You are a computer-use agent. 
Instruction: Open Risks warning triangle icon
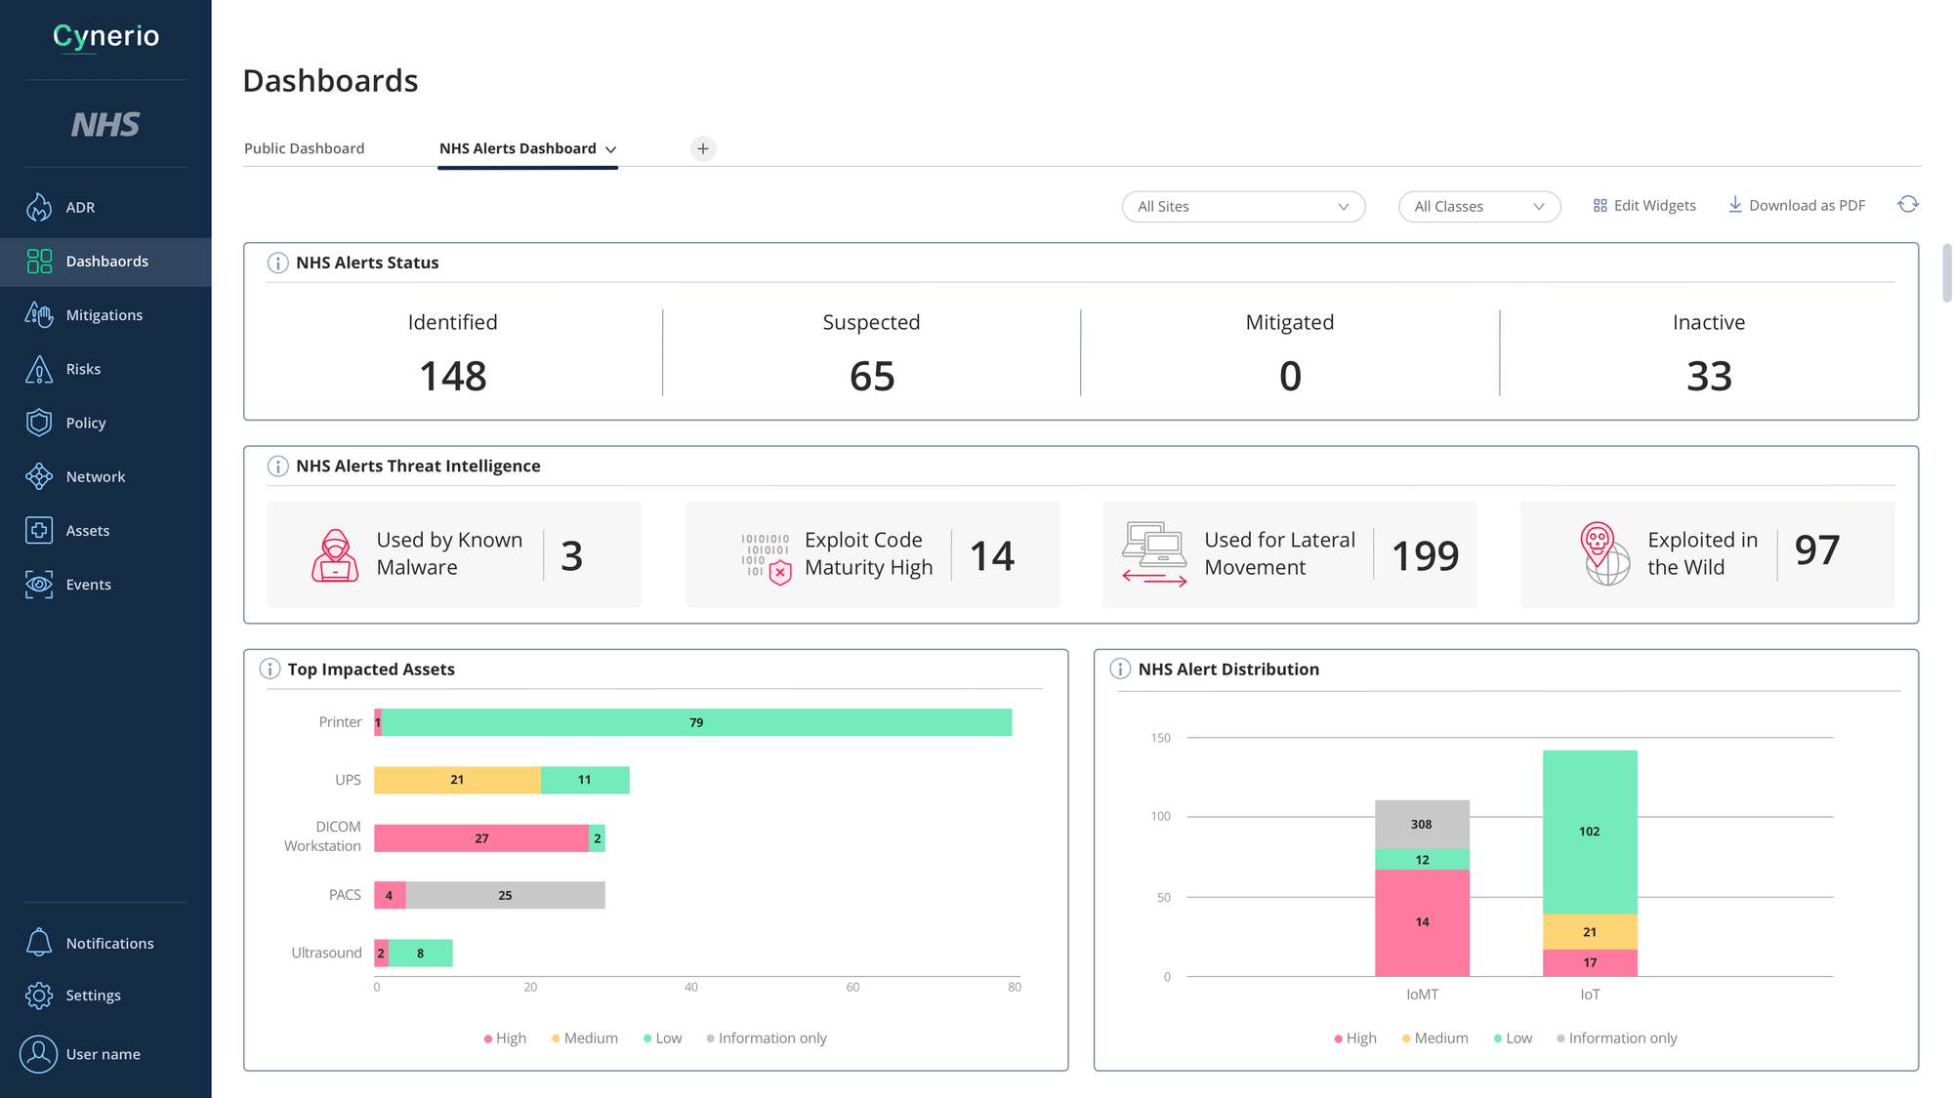[39, 369]
